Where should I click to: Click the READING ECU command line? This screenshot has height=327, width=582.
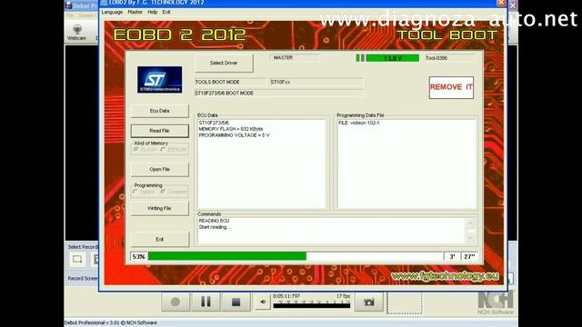click(214, 221)
